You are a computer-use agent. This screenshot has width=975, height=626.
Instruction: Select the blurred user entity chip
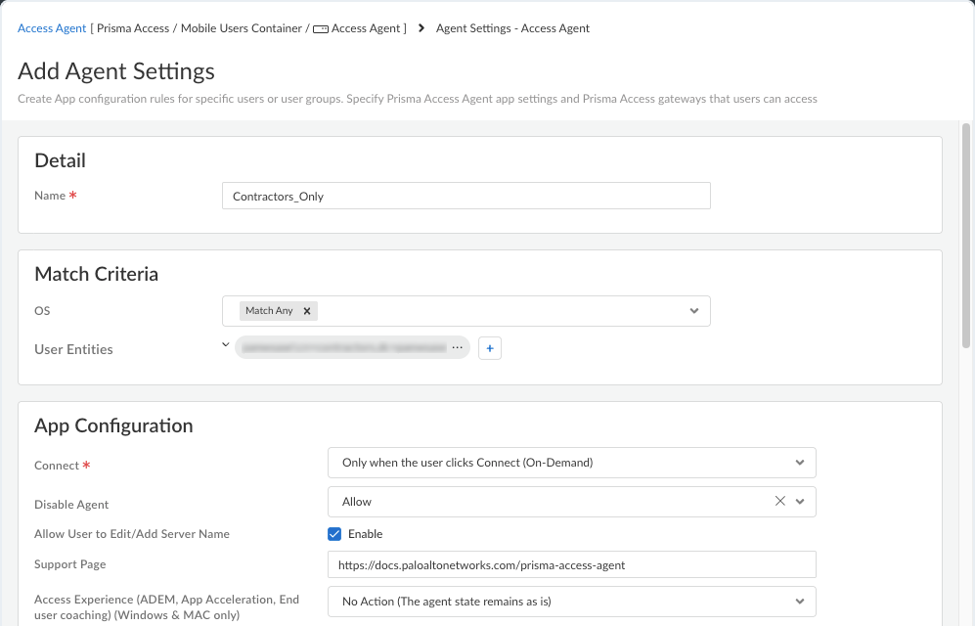(x=344, y=347)
